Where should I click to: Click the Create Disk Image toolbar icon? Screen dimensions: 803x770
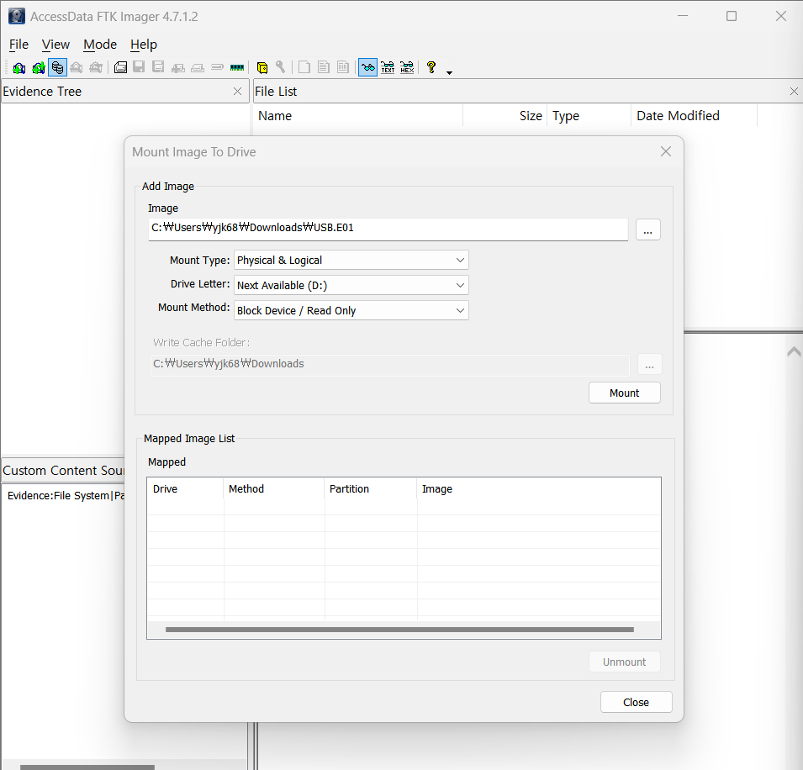click(120, 67)
